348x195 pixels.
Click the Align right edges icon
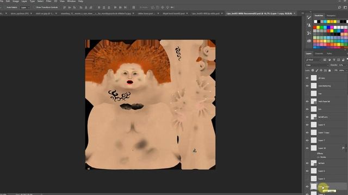pyautogui.click(x=91, y=7)
